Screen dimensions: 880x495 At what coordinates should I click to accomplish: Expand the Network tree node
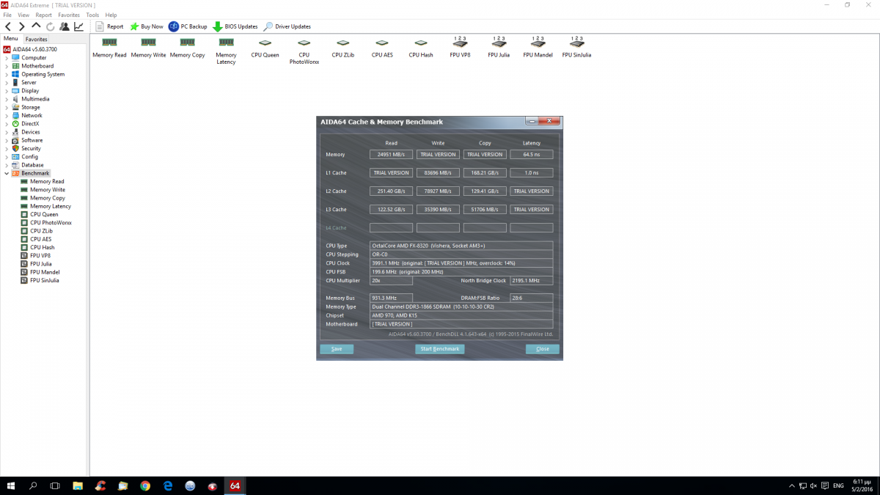(7, 116)
